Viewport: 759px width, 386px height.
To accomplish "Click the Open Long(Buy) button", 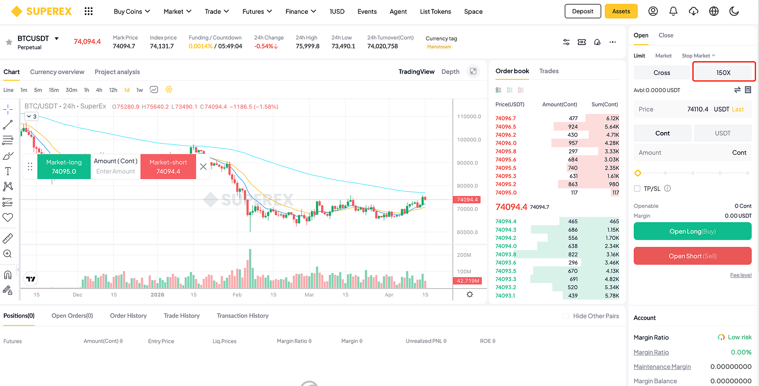I will (693, 231).
